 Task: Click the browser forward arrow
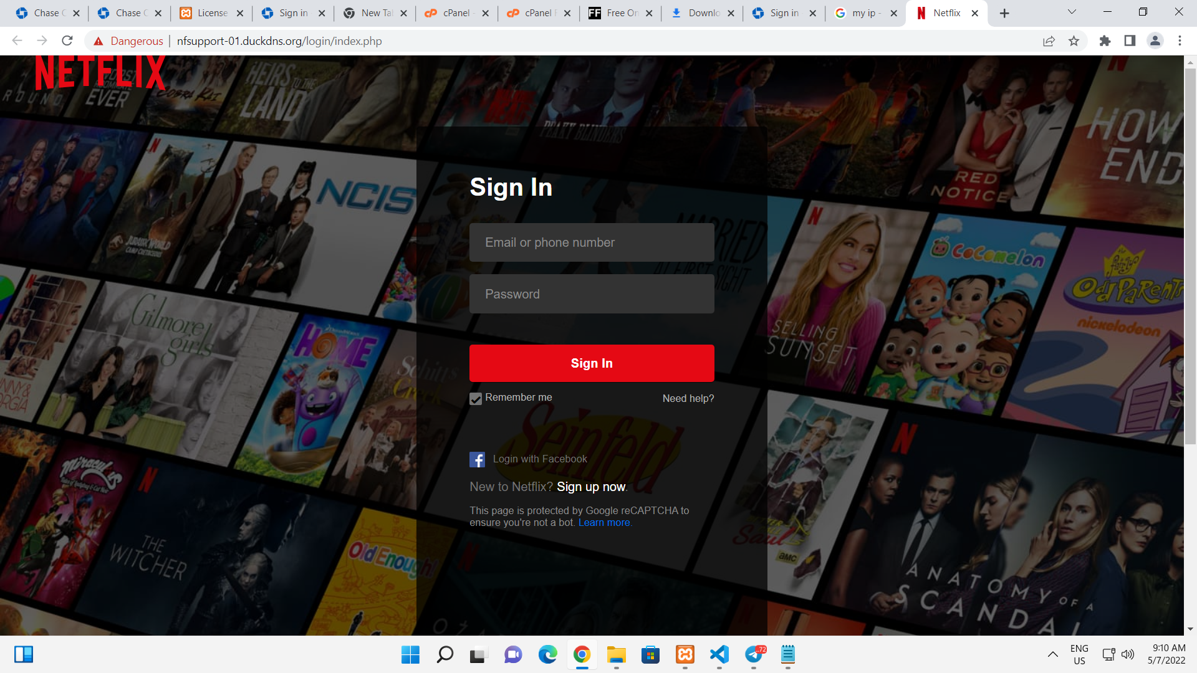point(42,41)
